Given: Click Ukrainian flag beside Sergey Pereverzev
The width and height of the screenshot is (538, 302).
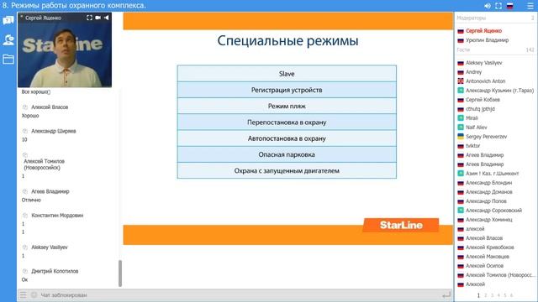Looking at the screenshot, I should (x=461, y=136).
